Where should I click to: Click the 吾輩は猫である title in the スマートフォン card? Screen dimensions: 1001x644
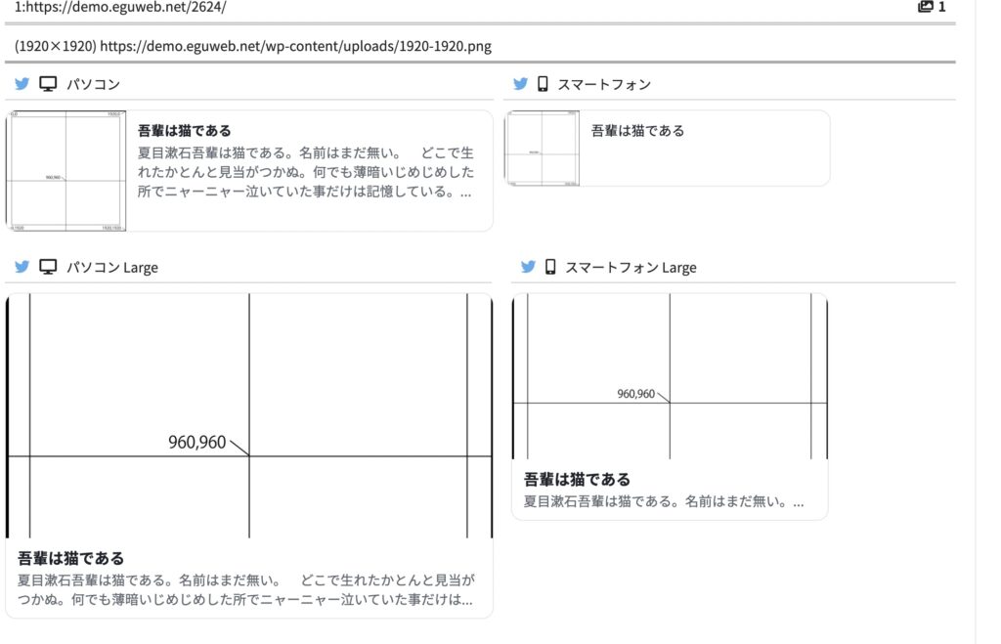tap(637, 130)
